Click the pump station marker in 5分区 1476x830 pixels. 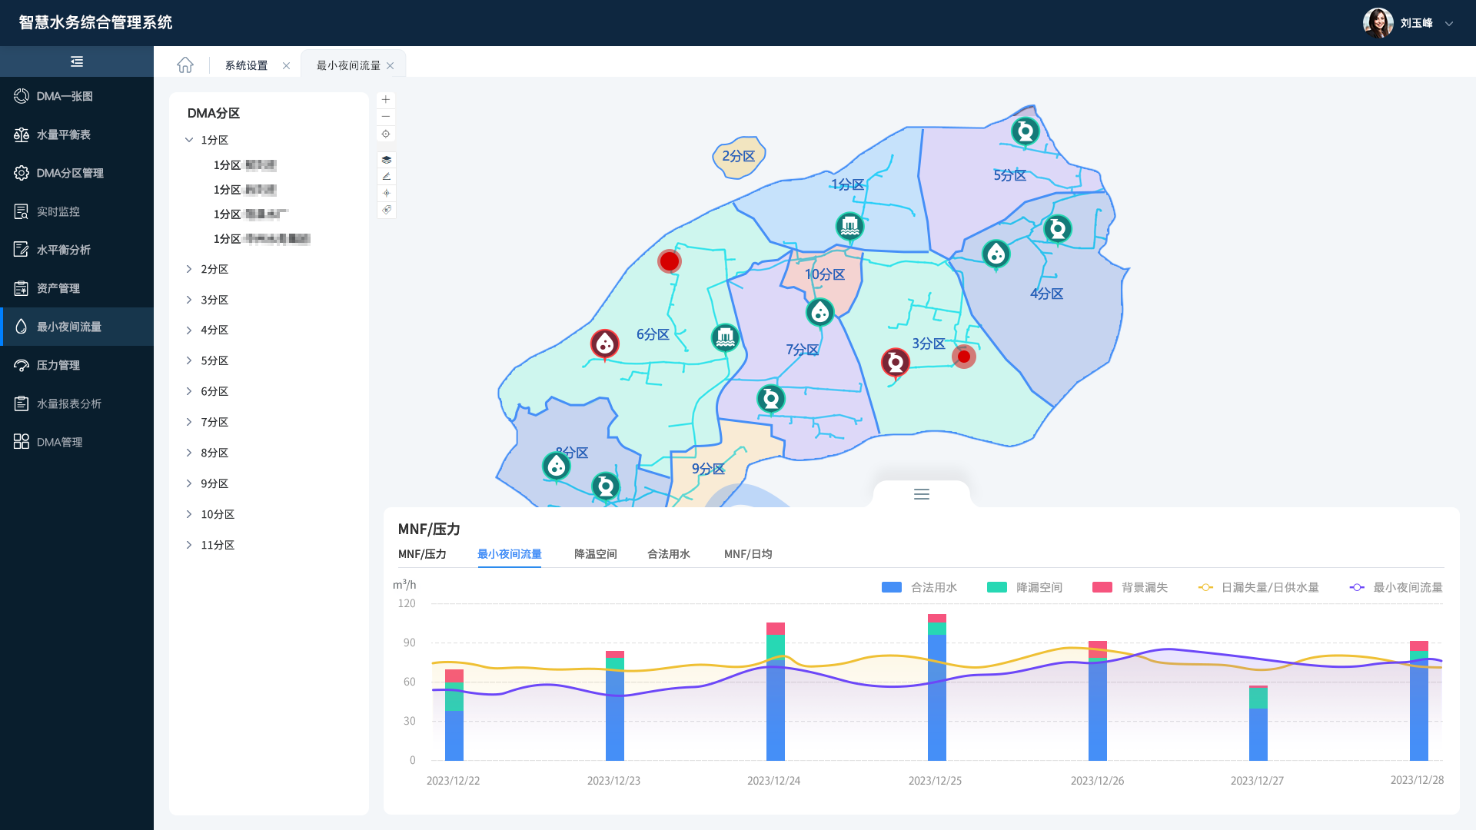click(1025, 131)
